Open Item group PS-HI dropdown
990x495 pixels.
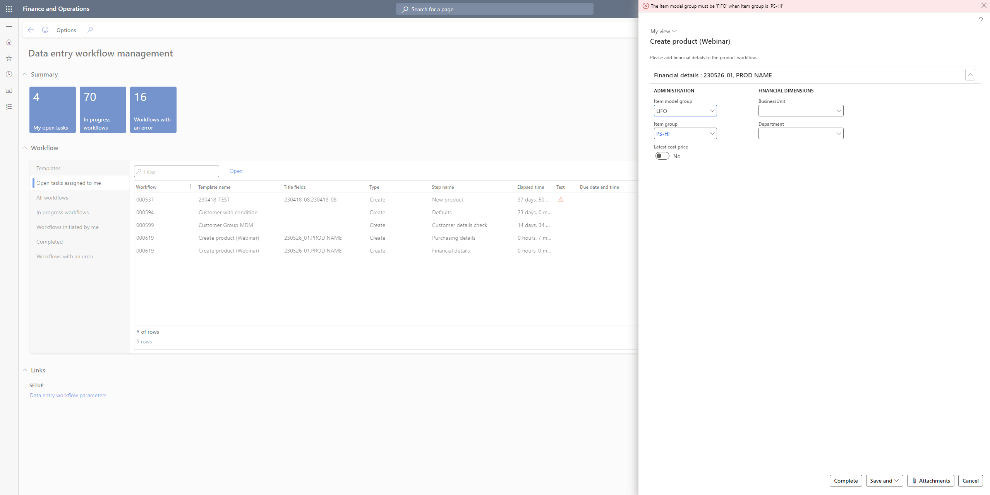tap(712, 133)
